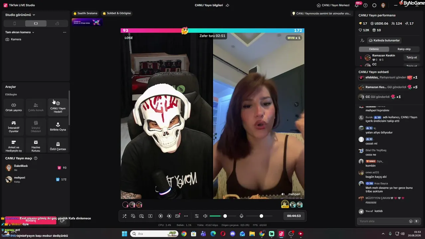Share via CANLI Yayın bilgileri arrow icon

pos(227,5)
